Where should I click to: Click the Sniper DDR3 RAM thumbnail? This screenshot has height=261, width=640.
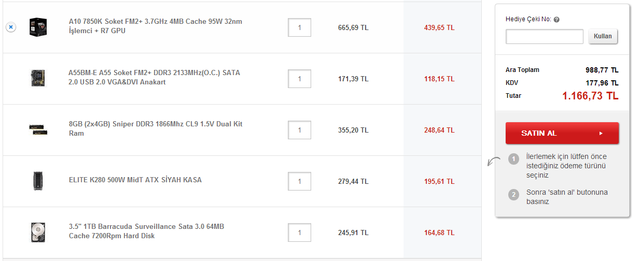click(x=38, y=129)
